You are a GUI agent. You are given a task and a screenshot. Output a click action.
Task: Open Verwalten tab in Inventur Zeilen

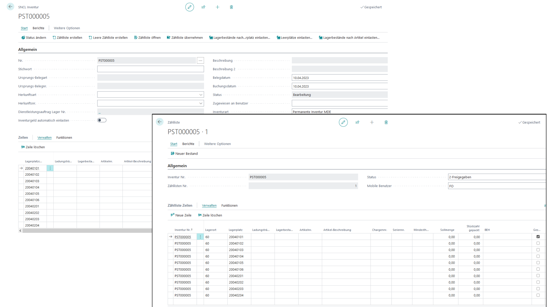44,138
